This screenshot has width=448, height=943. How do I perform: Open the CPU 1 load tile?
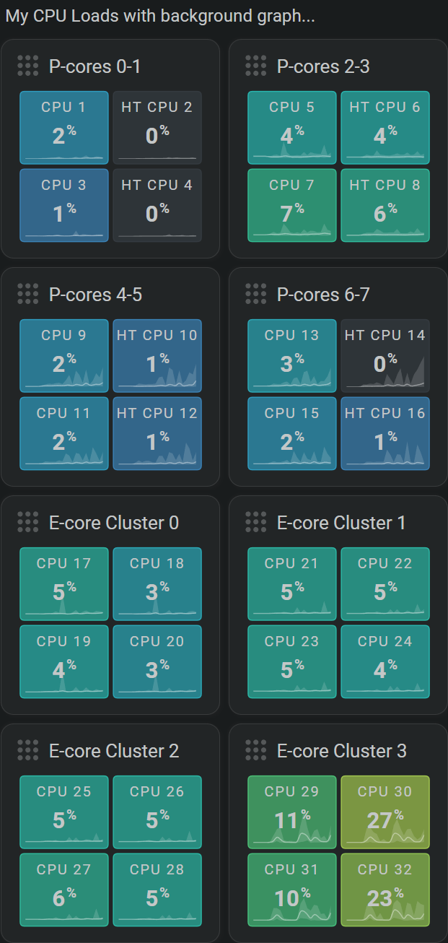click(64, 127)
